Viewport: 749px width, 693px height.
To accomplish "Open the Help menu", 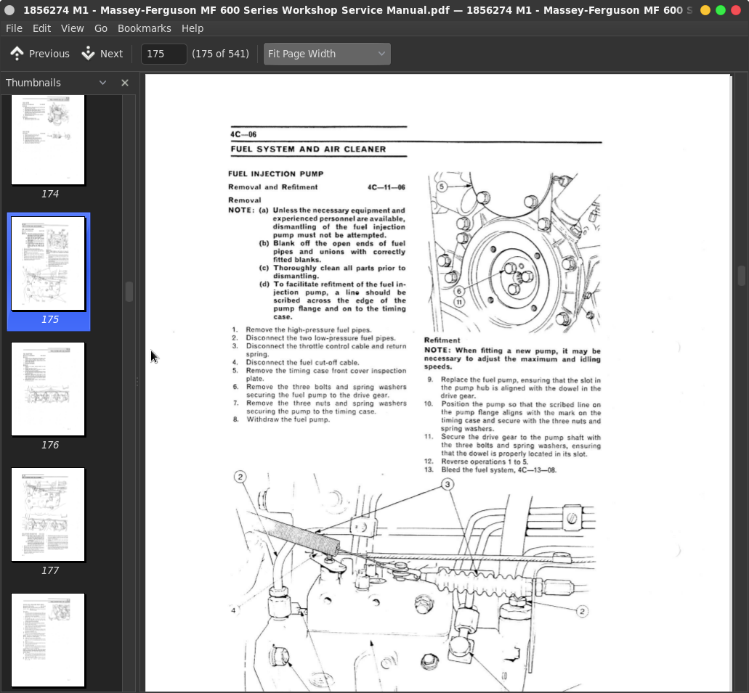I will pyautogui.click(x=193, y=28).
